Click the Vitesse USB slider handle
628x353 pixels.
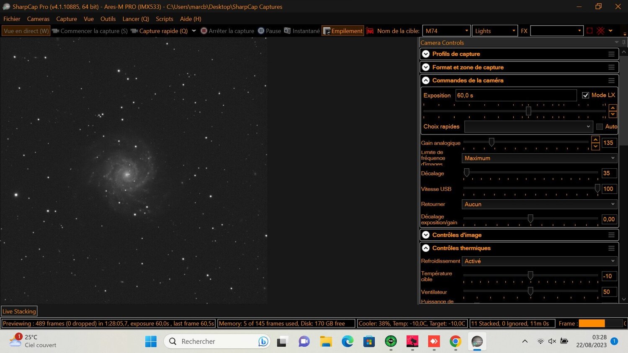pos(597,188)
